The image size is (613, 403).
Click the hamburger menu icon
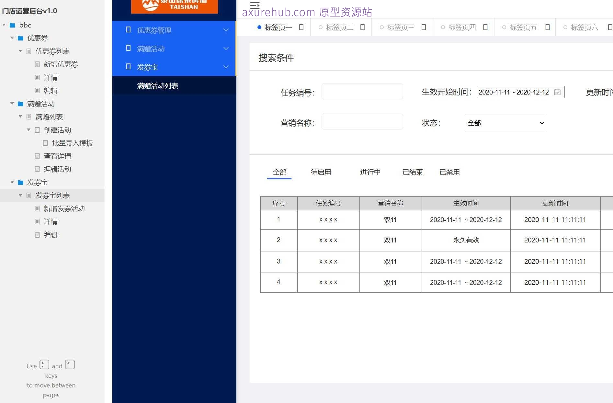pos(254,6)
